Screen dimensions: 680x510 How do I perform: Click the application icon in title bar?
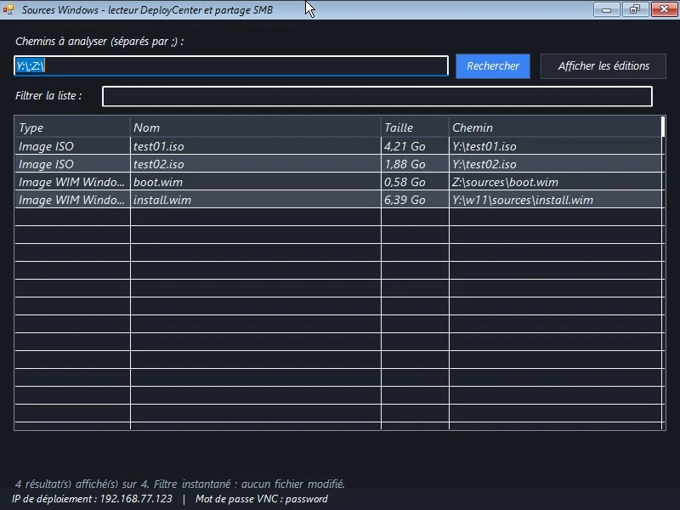point(8,9)
